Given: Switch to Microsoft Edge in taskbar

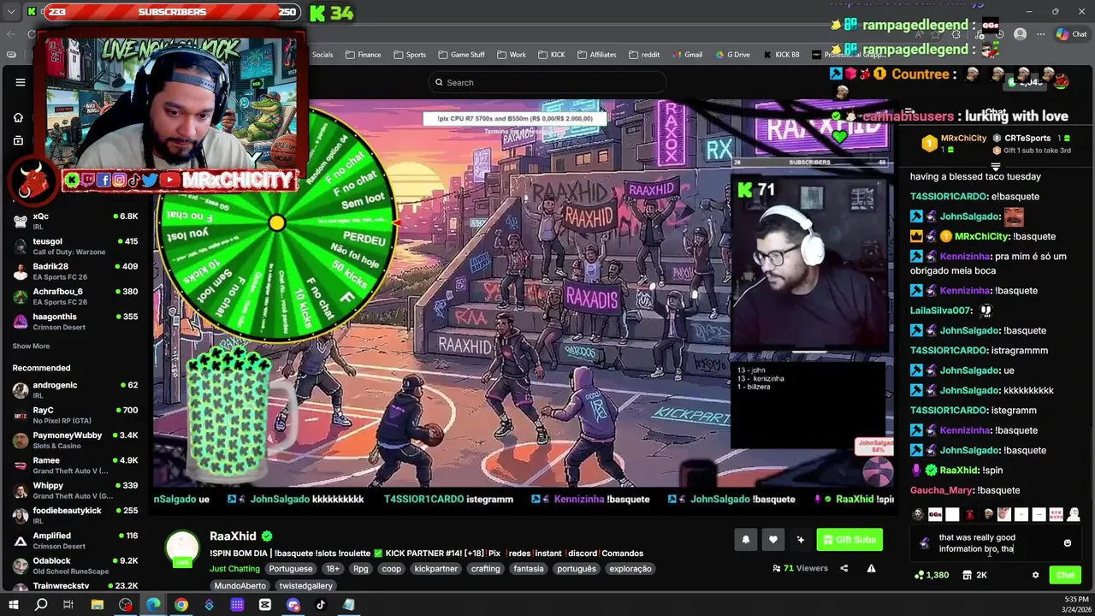Looking at the screenshot, I should tap(153, 605).
